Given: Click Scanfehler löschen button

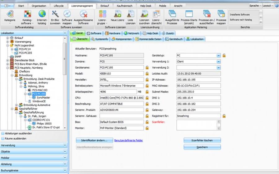Looking at the screenshot, I should coord(202,140).
